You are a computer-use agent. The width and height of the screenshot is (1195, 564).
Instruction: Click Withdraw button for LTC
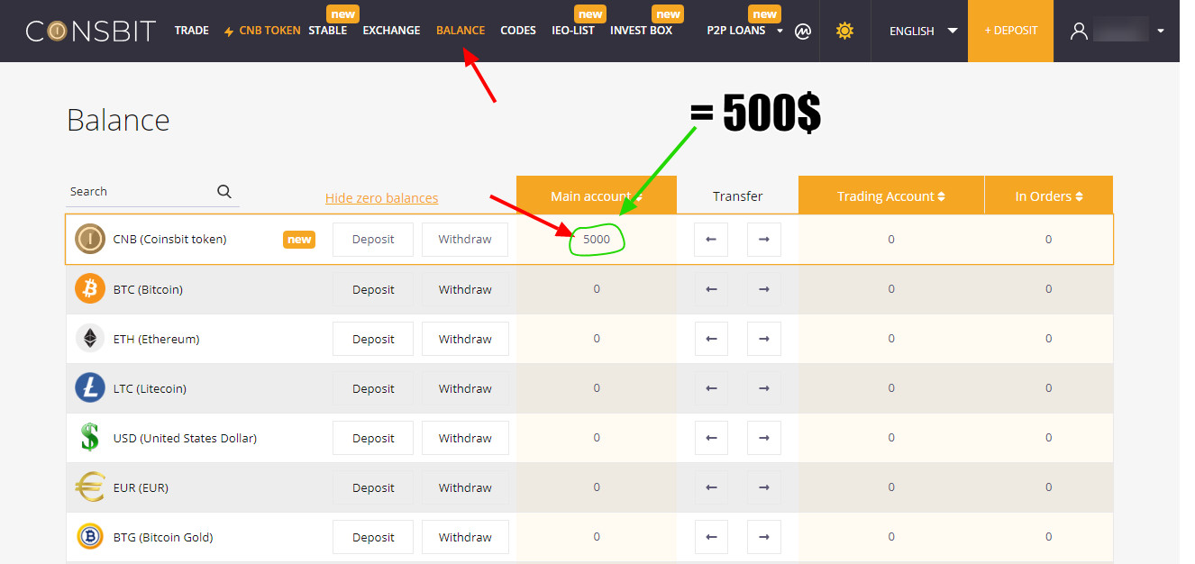pos(465,388)
